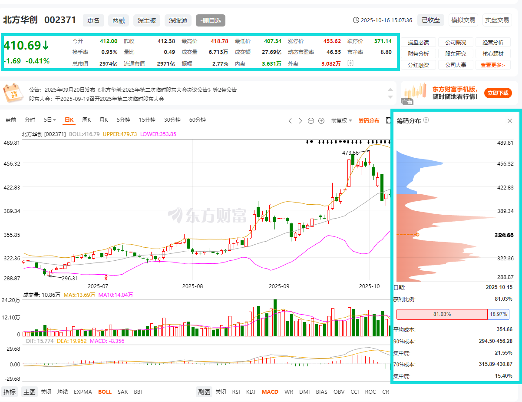Turn off main chart indicator via 关闭 beside 主图
522x402 pixels.
coord(46,392)
